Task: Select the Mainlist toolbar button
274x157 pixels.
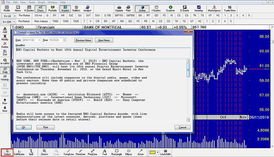Action: point(65,8)
